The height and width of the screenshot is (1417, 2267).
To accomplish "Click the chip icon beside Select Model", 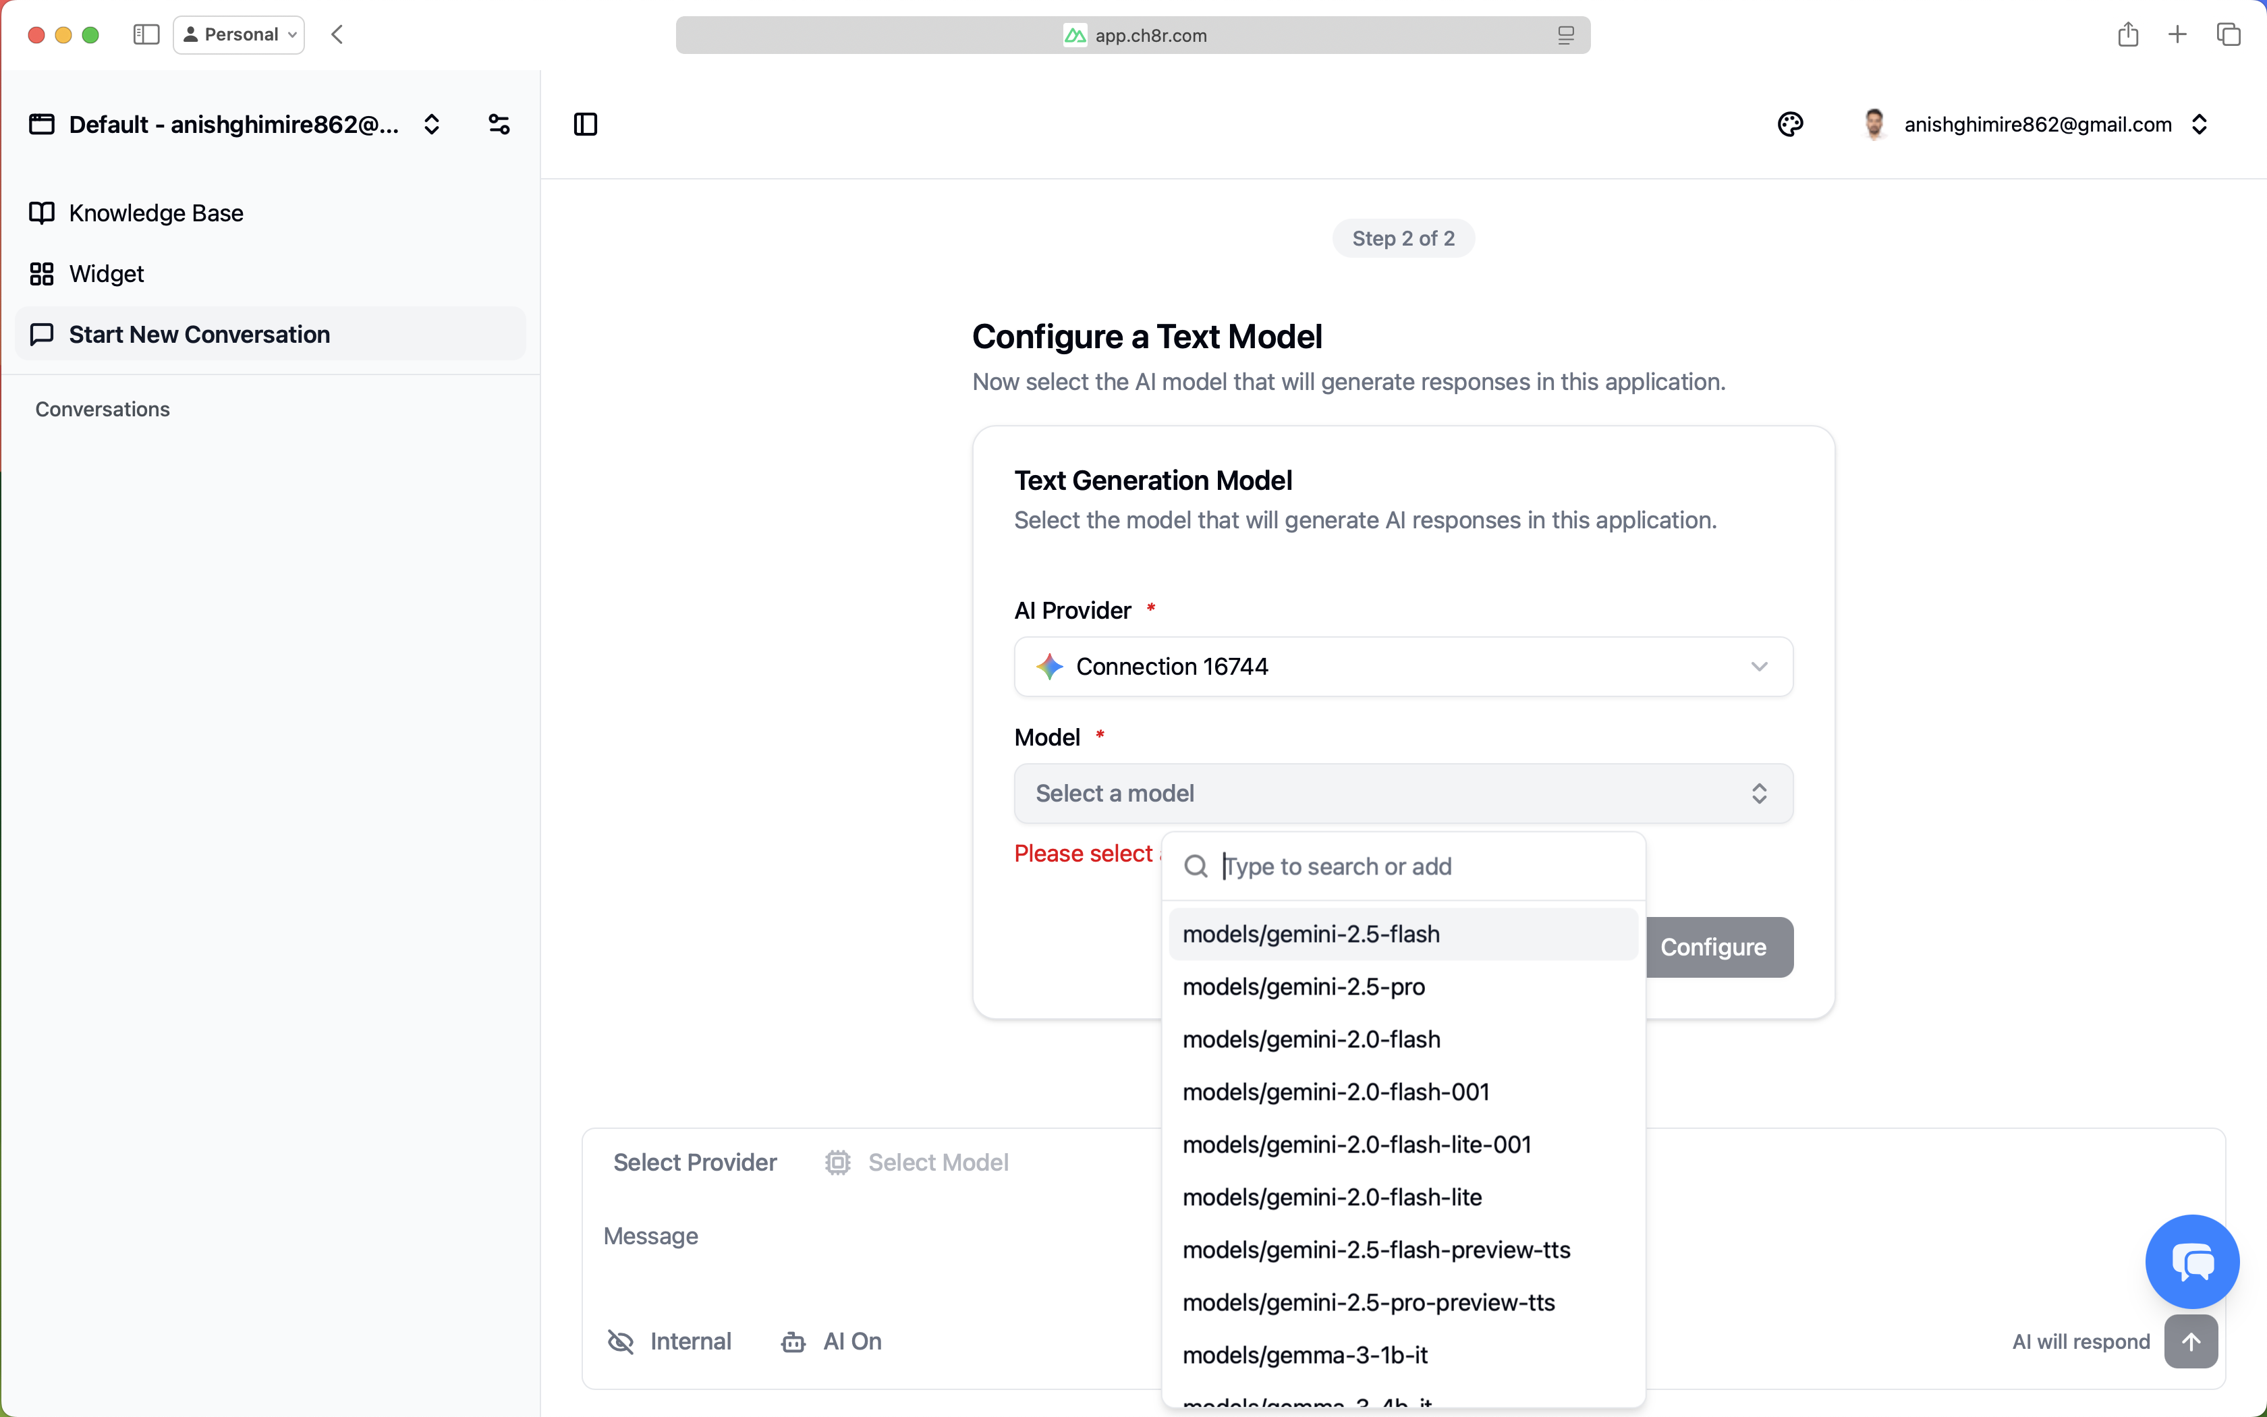I will click(837, 1162).
